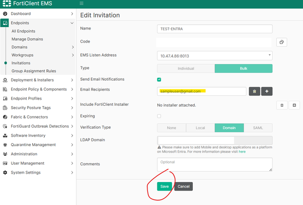Viewport: 303px width, 205px height.
Task: Set Verification Type to Local
Action: click(200, 128)
